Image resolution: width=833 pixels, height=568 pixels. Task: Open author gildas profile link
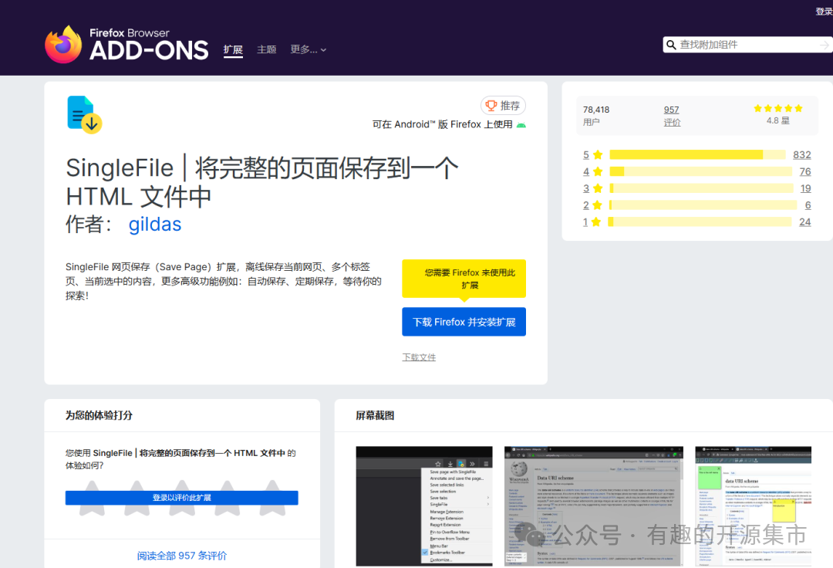[155, 225]
